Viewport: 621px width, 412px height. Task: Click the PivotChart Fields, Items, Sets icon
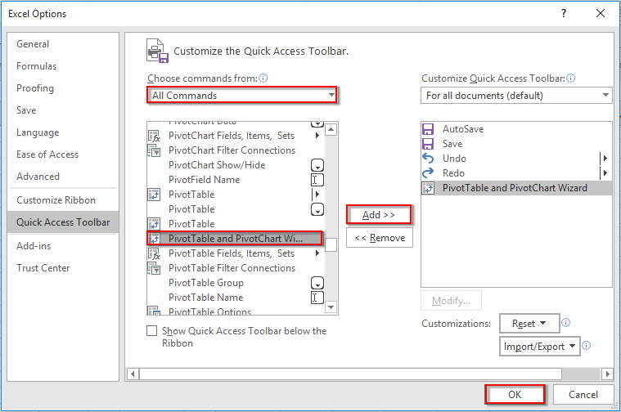click(x=153, y=136)
